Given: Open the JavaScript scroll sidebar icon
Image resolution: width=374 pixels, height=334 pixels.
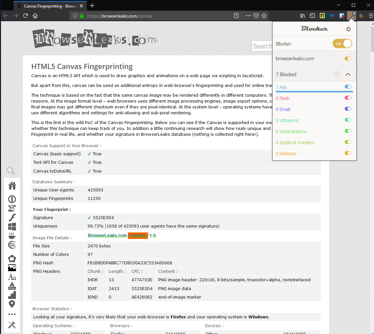Looking at the screenshot, I should (12, 208).
